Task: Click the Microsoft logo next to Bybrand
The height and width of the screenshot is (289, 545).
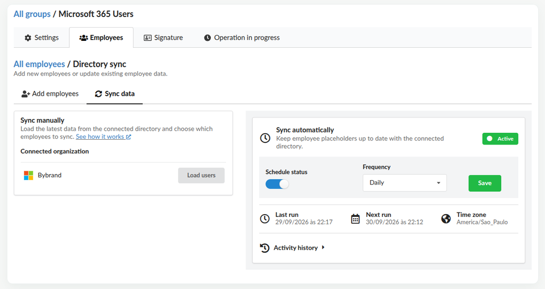Action: click(x=29, y=175)
